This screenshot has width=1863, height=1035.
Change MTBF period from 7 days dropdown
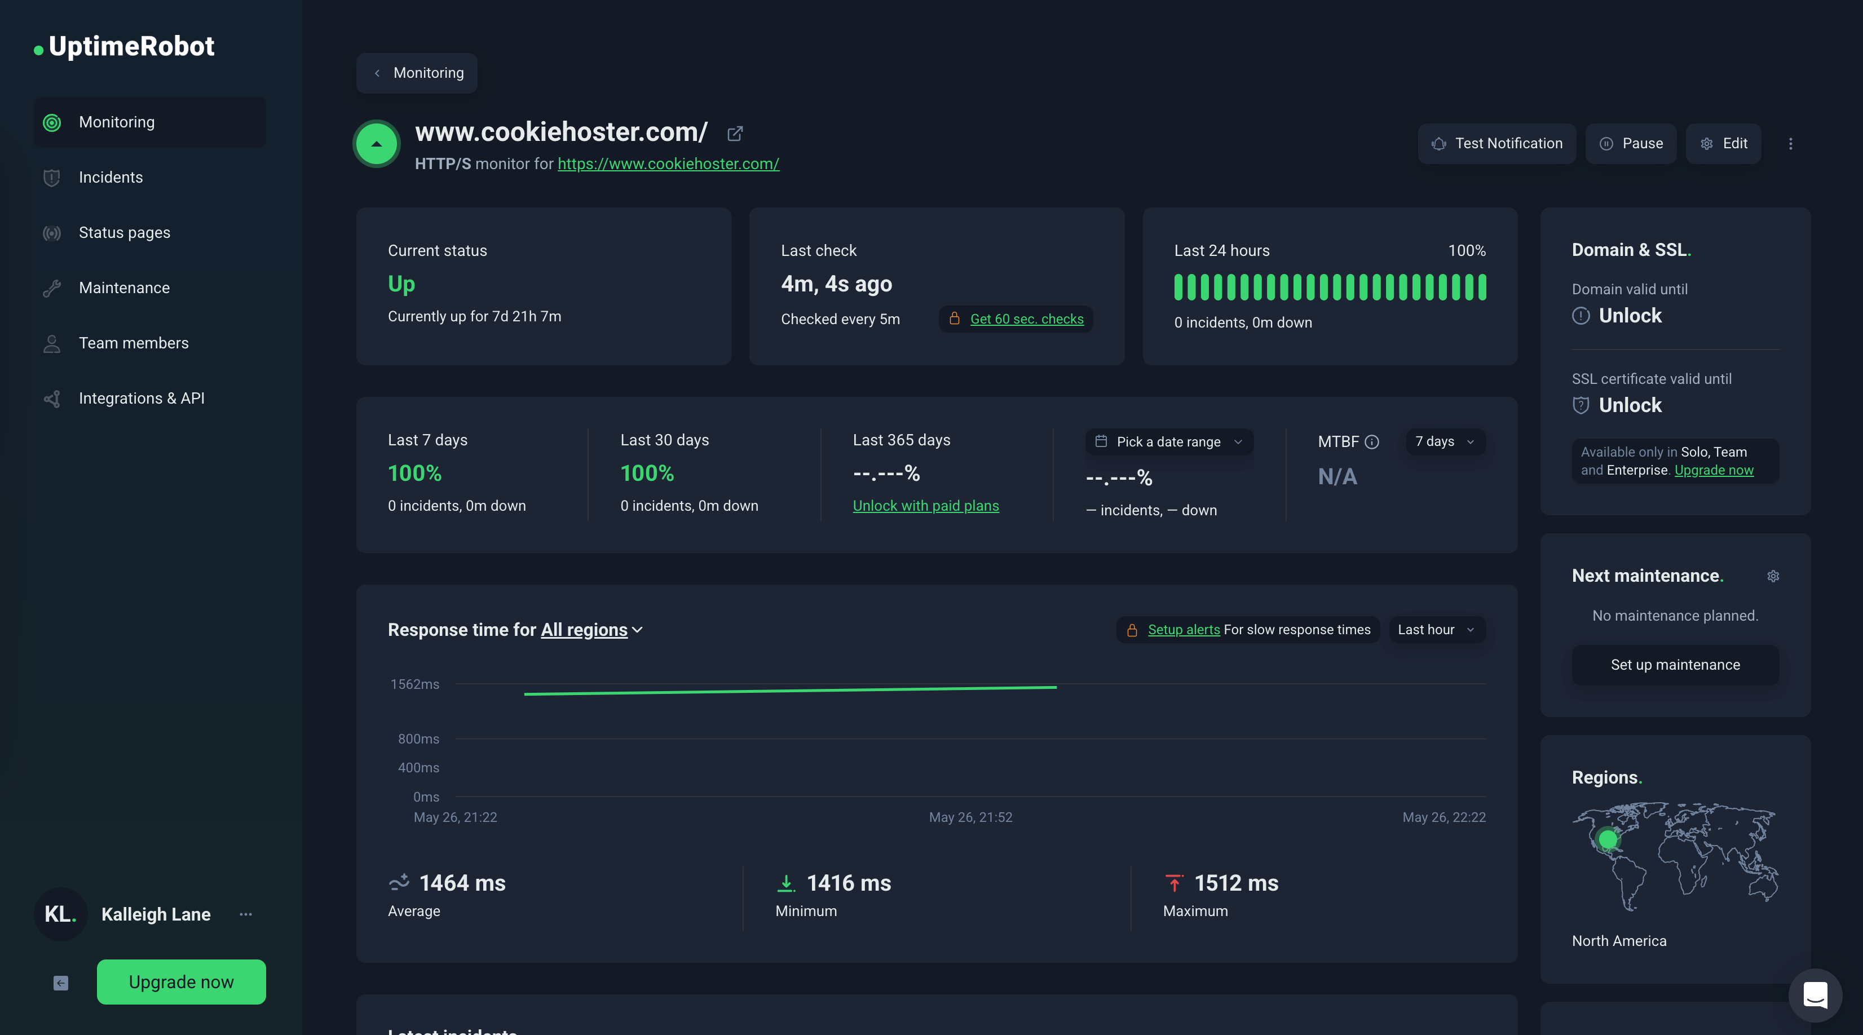point(1445,442)
